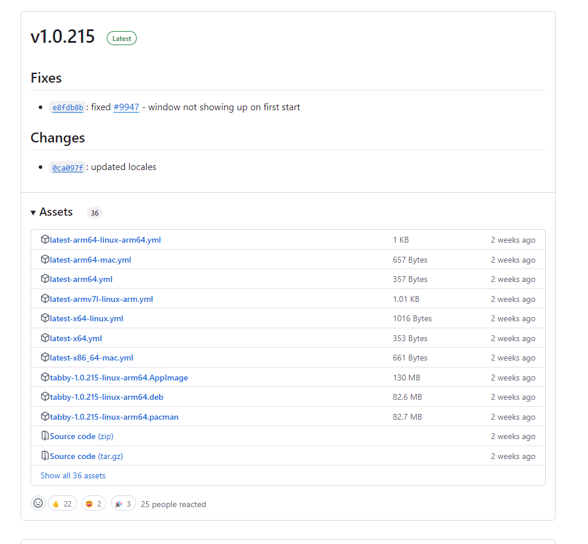This screenshot has height=544, width=588.
Task: Open issue #9947 link
Action: (126, 107)
